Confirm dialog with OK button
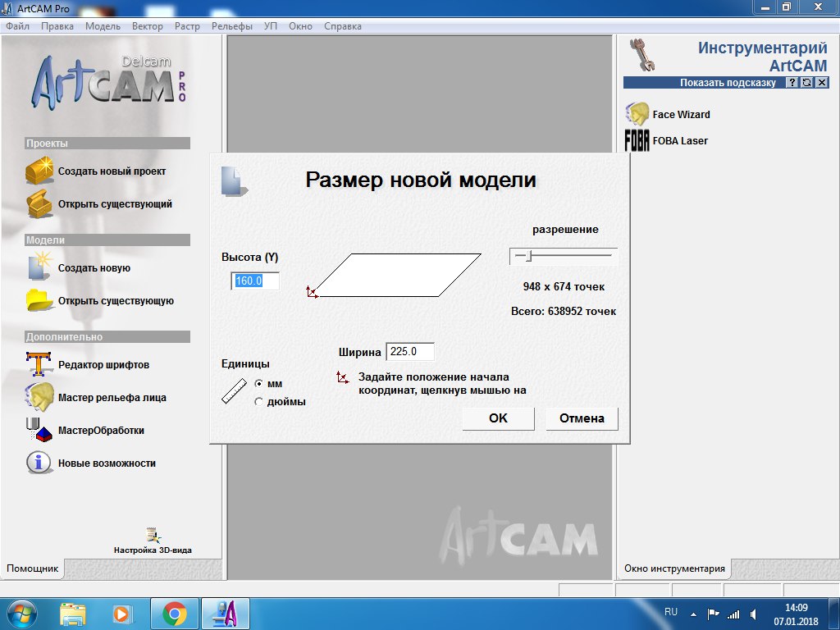Image resolution: width=840 pixels, height=630 pixels. click(498, 418)
